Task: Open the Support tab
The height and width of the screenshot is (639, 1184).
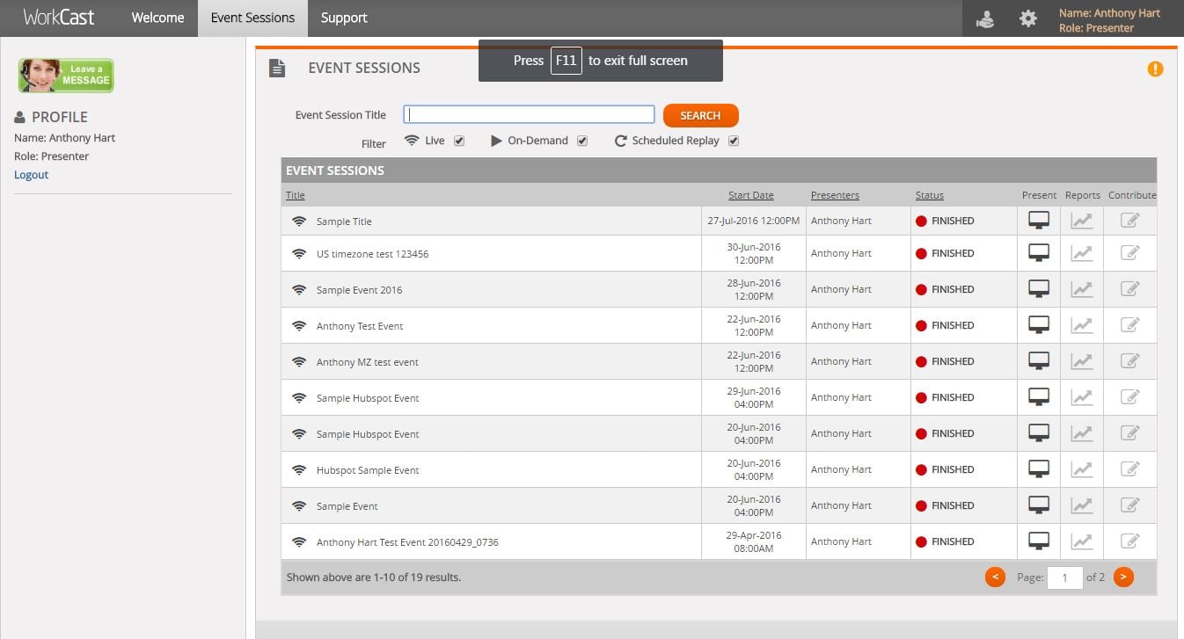Action: [344, 18]
